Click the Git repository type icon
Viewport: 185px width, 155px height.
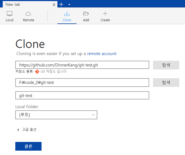37,71
